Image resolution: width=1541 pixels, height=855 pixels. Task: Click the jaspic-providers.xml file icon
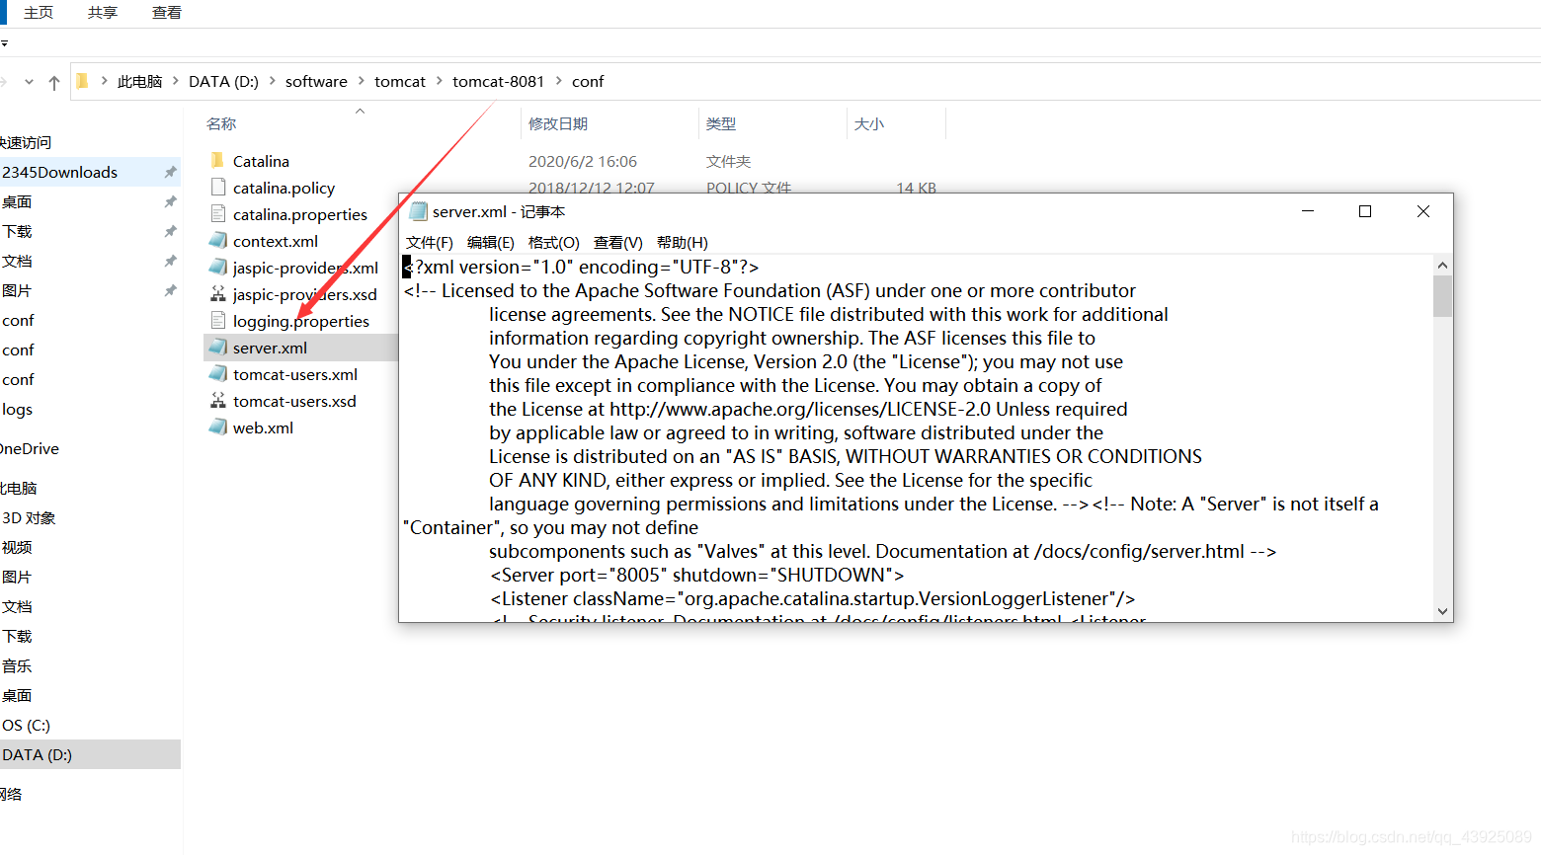(217, 268)
